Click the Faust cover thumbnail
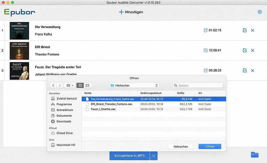Screen dimensions: 267x163 [x=19, y=71]
